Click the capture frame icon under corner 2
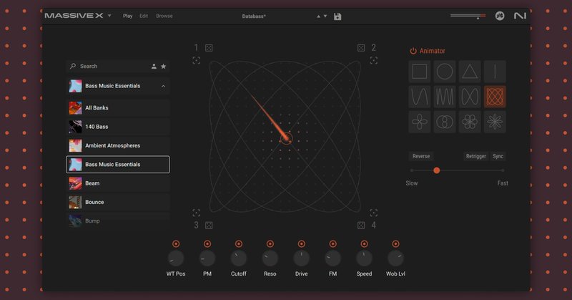This screenshot has height=300, width=572. point(373,60)
